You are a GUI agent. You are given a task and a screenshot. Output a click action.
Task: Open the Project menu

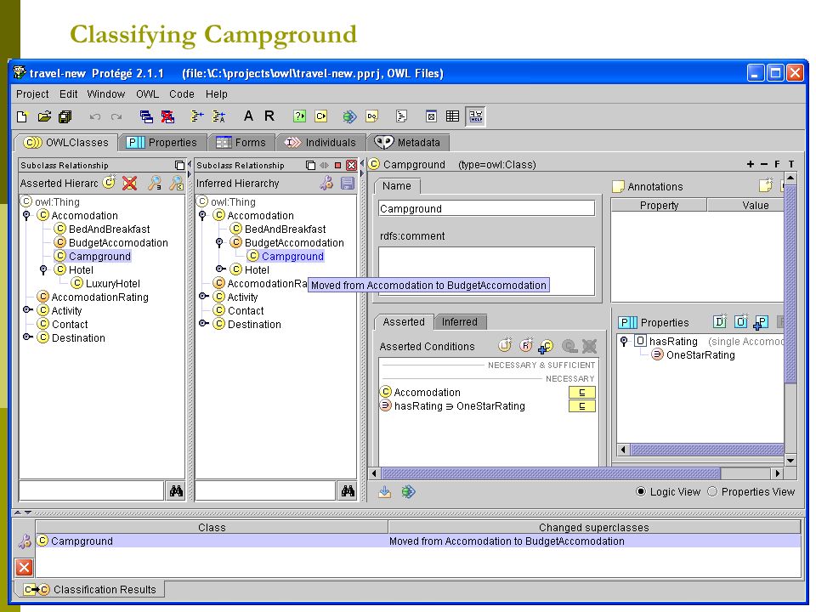pyautogui.click(x=32, y=94)
